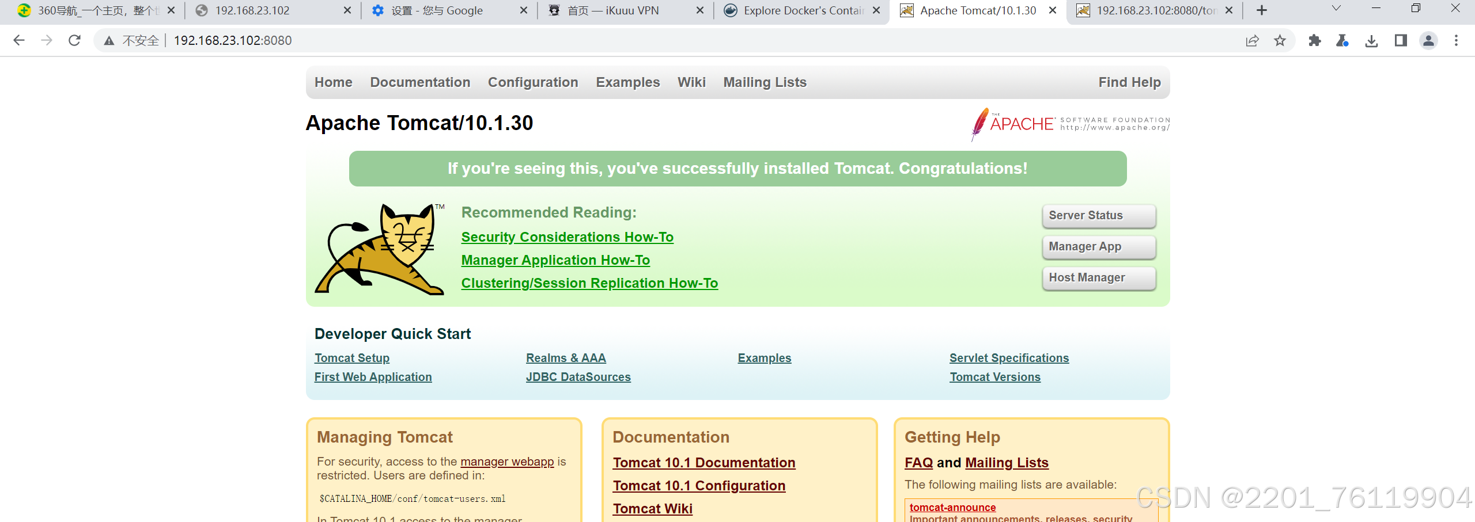The width and height of the screenshot is (1475, 522).
Task: Open Manager Application How-To link
Action: [x=555, y=260]
